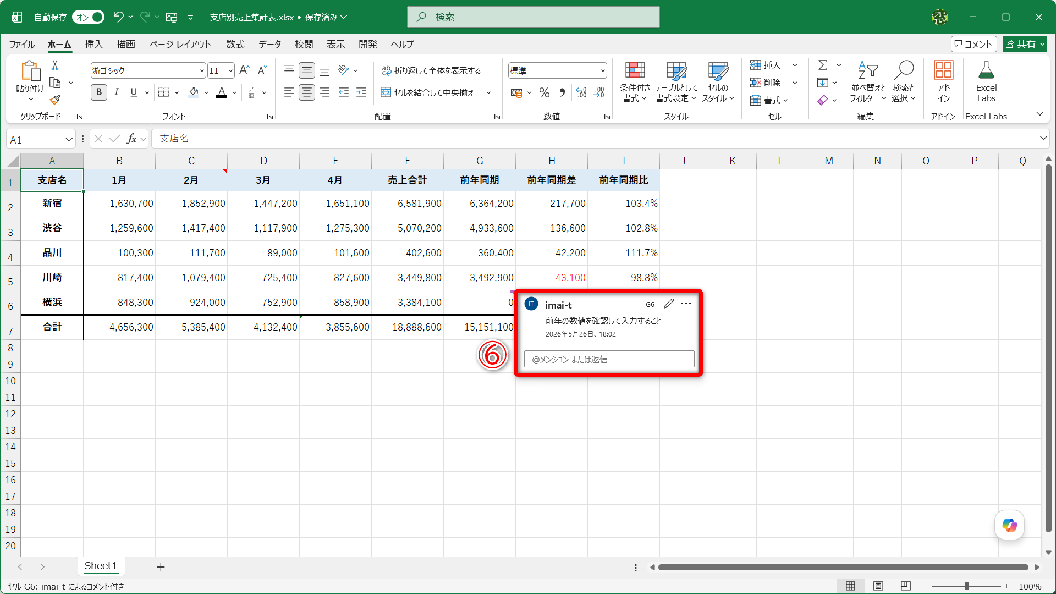This screenshot has height=594, width=1056.
Task: Click the Paste clipboard icon
Action: [30, 71]
